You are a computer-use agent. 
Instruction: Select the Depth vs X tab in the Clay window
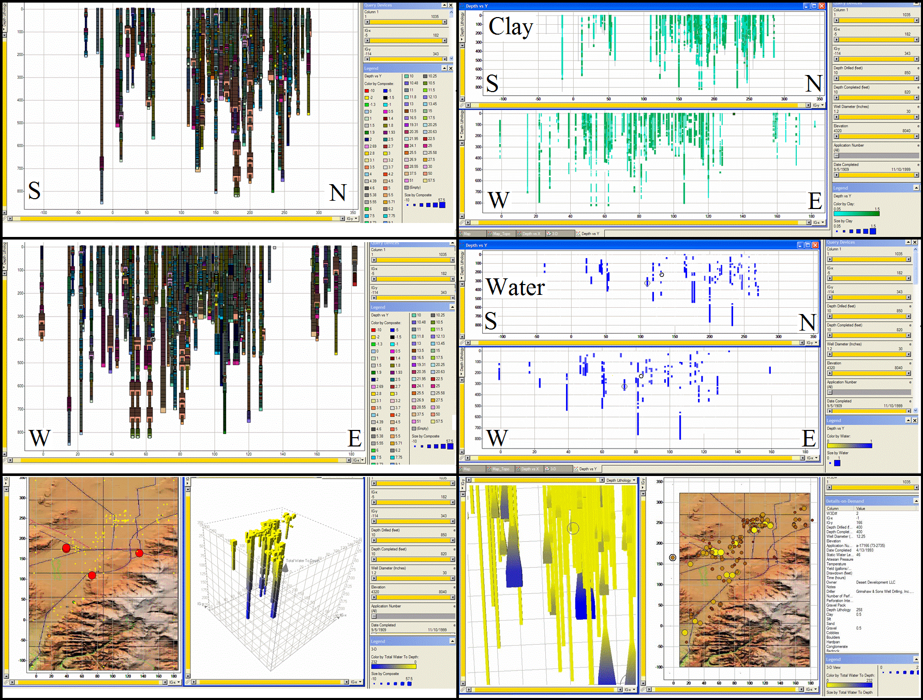point(530,234)
